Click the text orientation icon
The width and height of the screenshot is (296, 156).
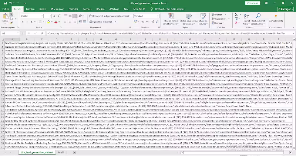(80, 16)
